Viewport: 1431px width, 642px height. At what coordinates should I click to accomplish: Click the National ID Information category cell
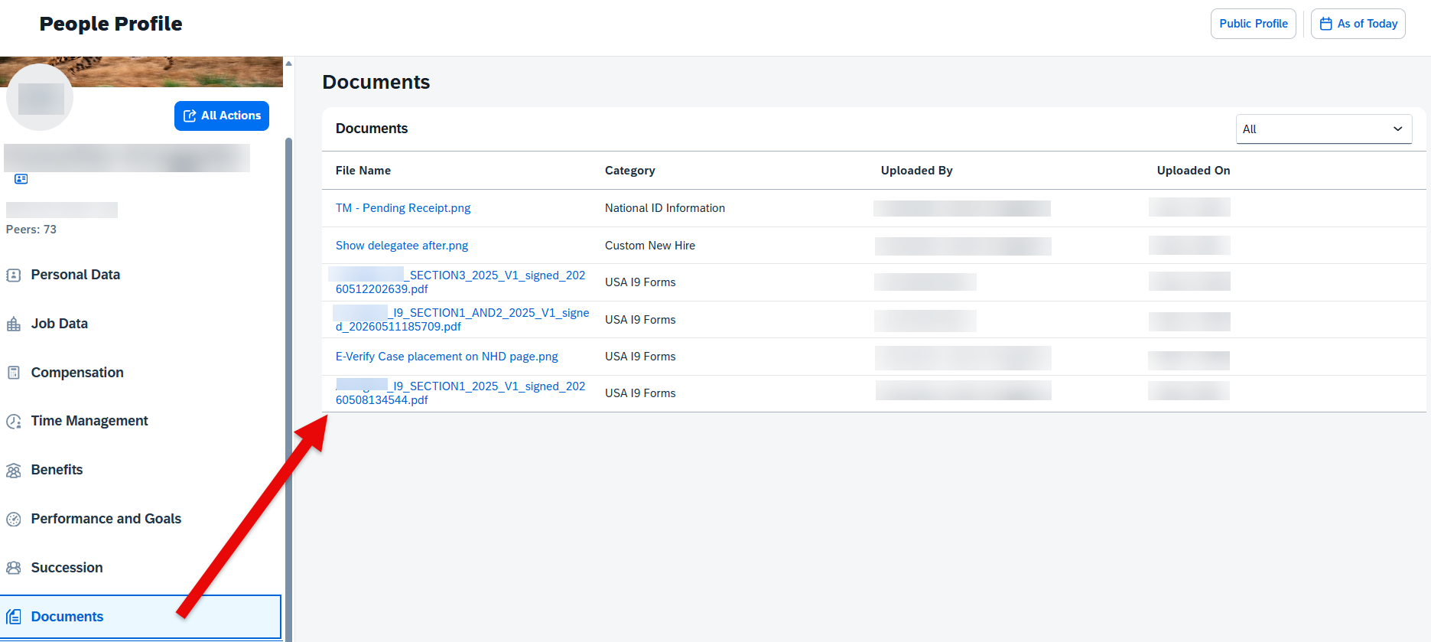point(665,208)
